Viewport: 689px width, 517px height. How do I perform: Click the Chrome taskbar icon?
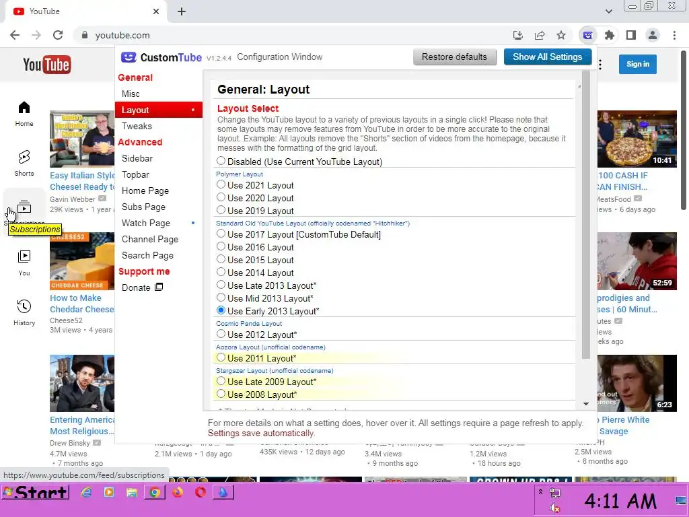155,492
